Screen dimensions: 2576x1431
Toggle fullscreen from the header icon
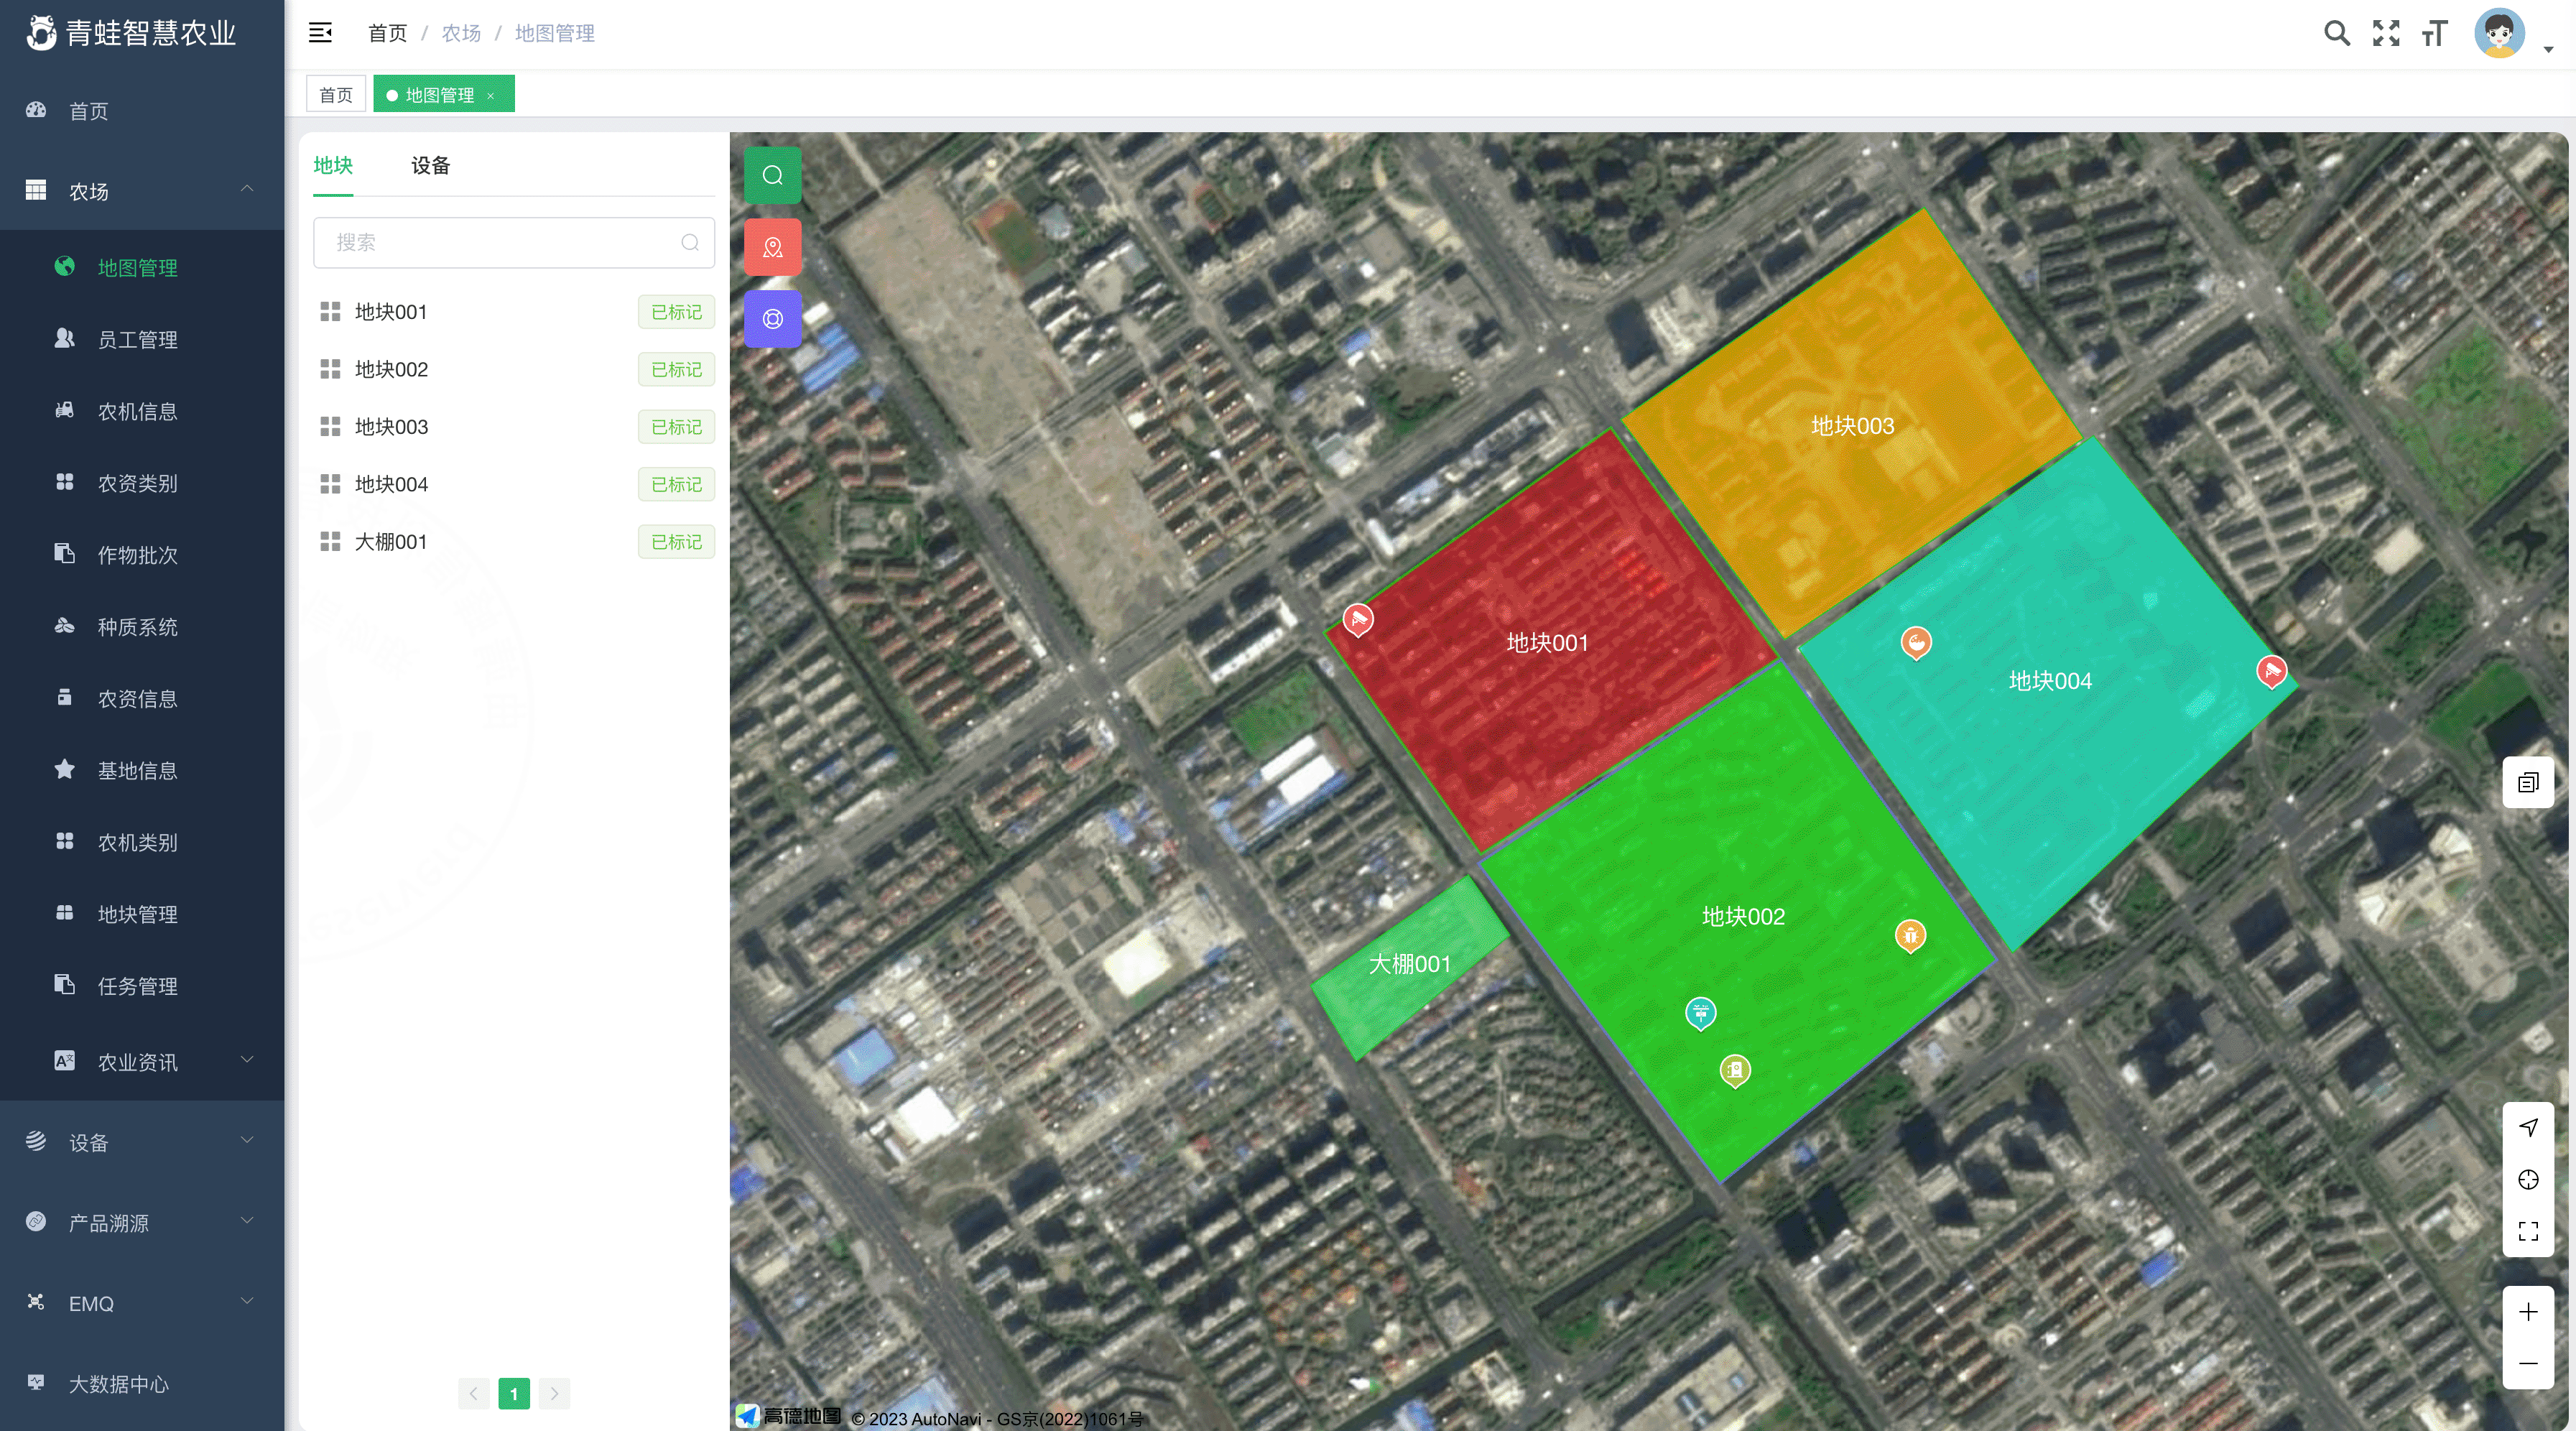tap(2386, 33)
